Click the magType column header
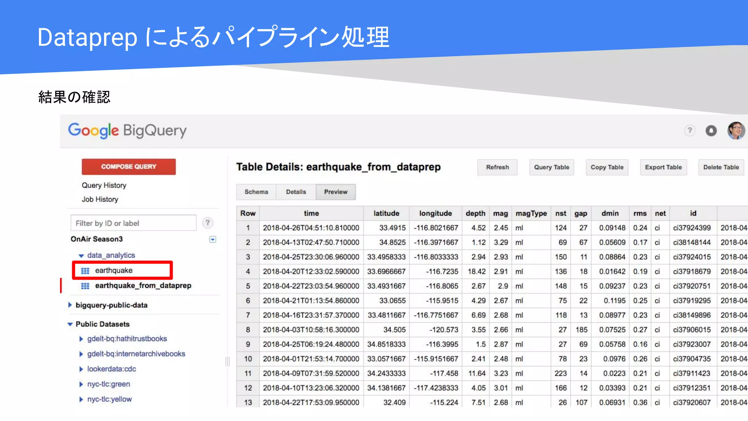 [x=531, y=213]
